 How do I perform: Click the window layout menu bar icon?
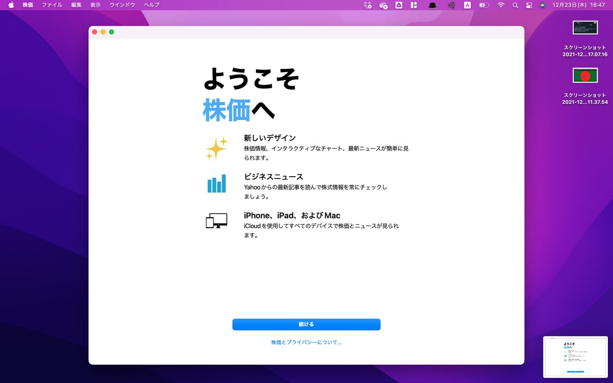point(414,5)
